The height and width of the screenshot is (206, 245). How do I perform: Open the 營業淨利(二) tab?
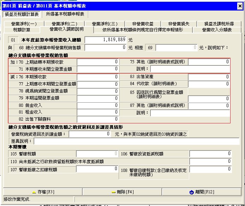click(64, 24)
